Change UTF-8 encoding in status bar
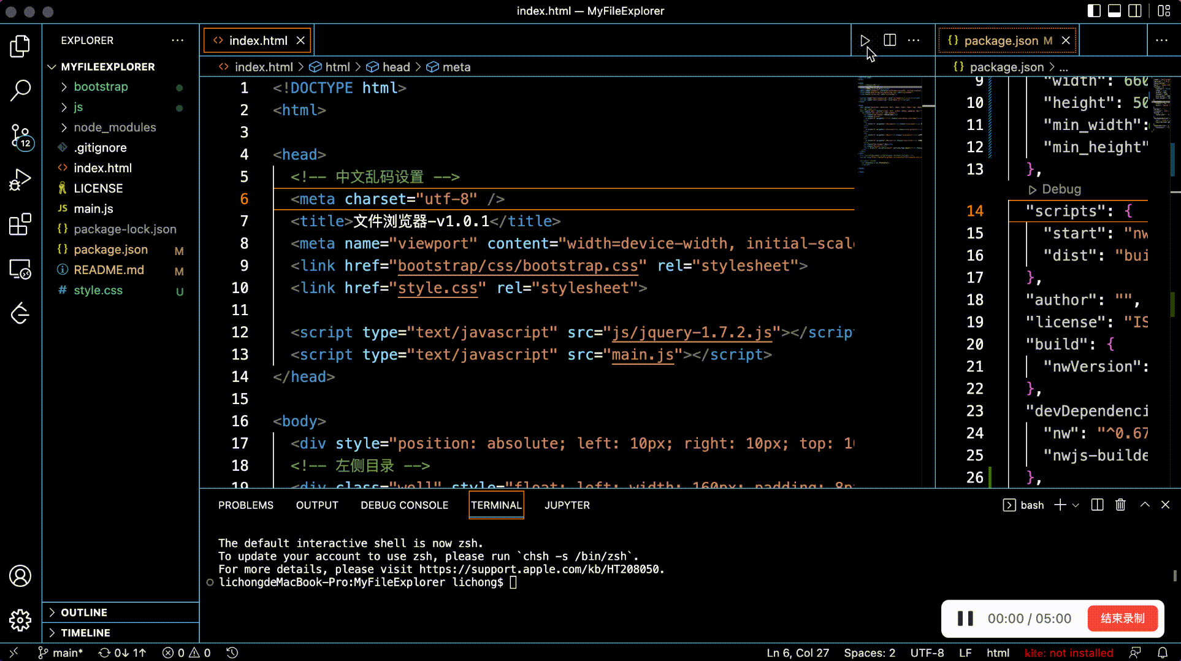Image resolution: width=1181 pixels, height=661 pixels. coord(927,652)
